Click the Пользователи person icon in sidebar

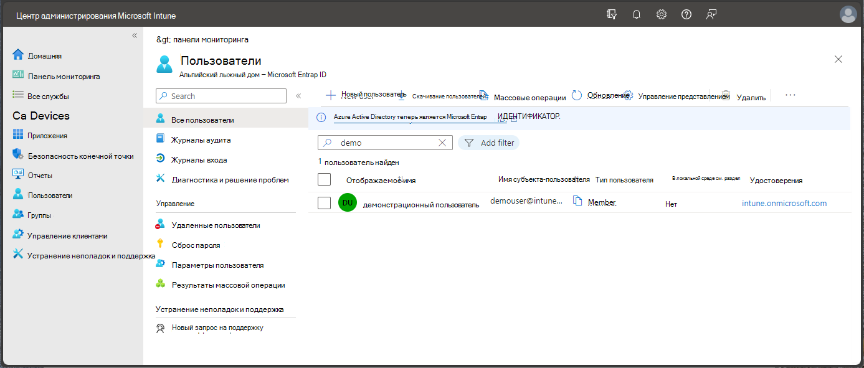point(18,194)
